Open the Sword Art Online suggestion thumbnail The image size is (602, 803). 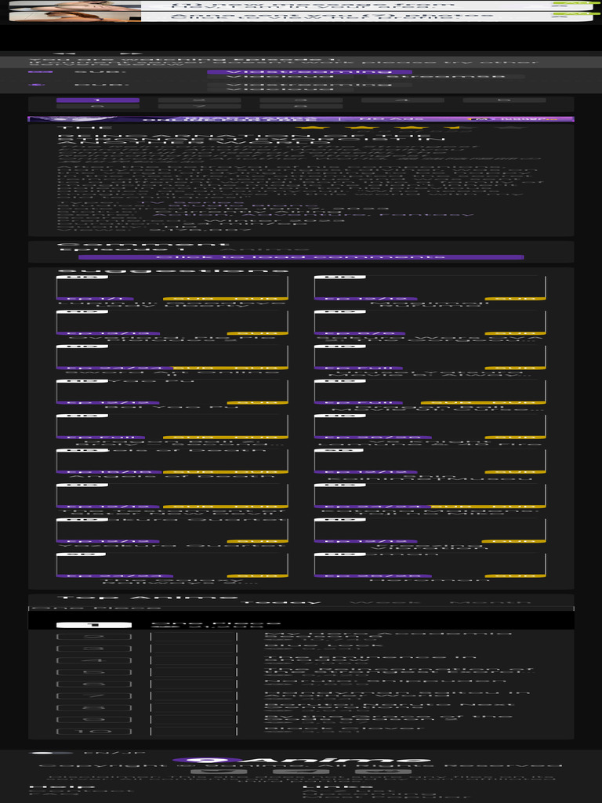coord(172,358)
